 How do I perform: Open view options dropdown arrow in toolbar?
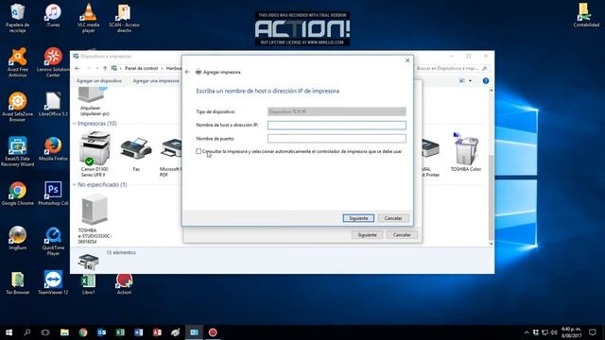point(471,80)
